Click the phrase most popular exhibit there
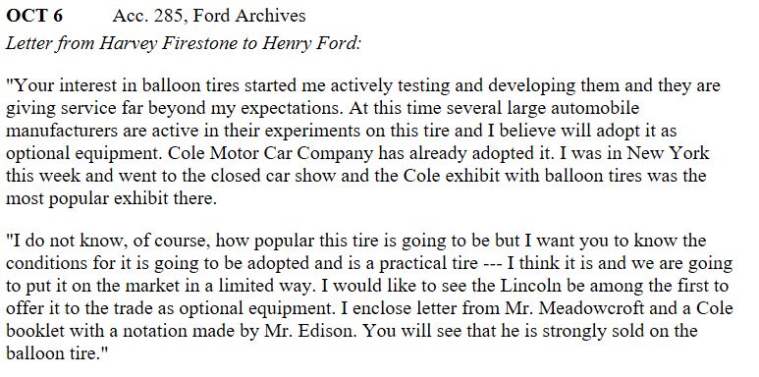759x377 pixels. pos(111,198)
